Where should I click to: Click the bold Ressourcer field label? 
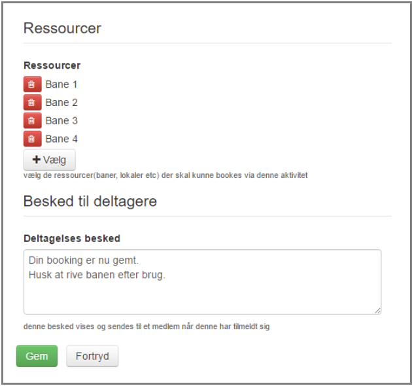pyautogui.click(x=52, y=65)
